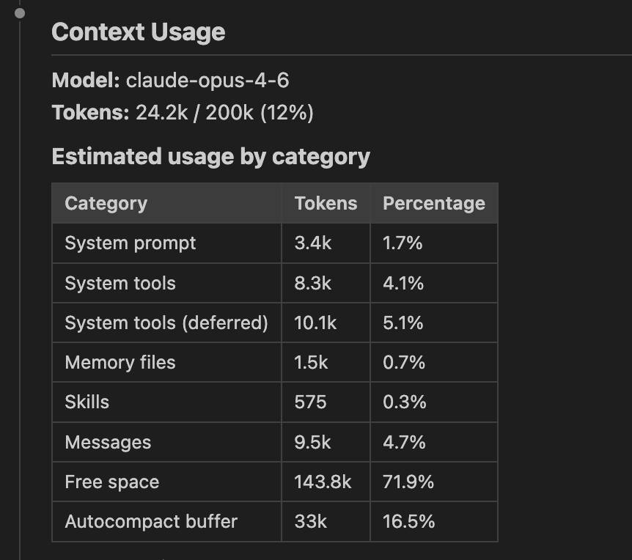The width and height of the screenshot is (632, 560).
Task: Click the Messages row label
Action: click(108, 442)
